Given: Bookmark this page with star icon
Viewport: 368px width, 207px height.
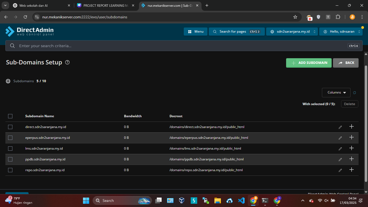Looking at the screenshot, I should pyautogui.click(x=295, y=17).
